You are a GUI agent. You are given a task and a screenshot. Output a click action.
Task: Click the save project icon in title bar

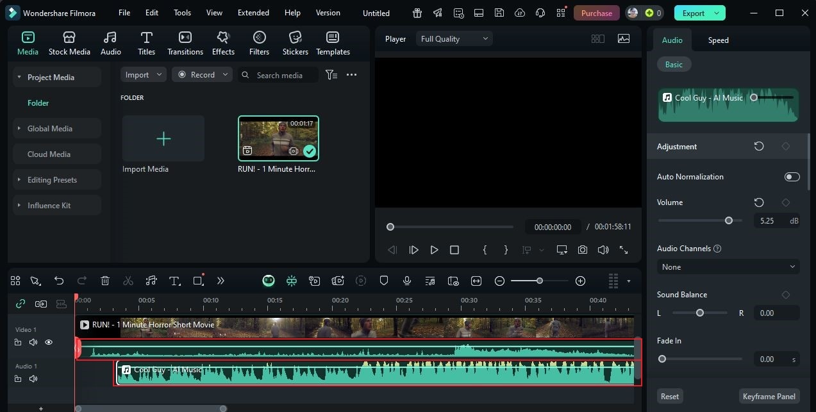[x=499, y=13]
